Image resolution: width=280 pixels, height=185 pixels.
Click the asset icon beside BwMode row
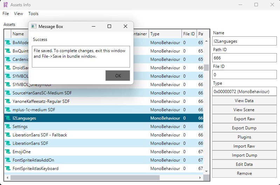(x=8, y=42)
